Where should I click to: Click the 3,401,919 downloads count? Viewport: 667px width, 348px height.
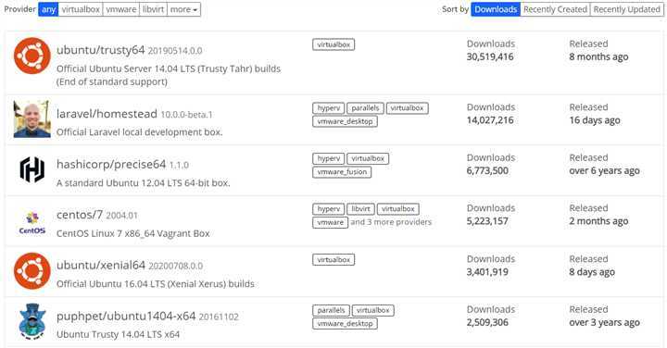point(487,272)
